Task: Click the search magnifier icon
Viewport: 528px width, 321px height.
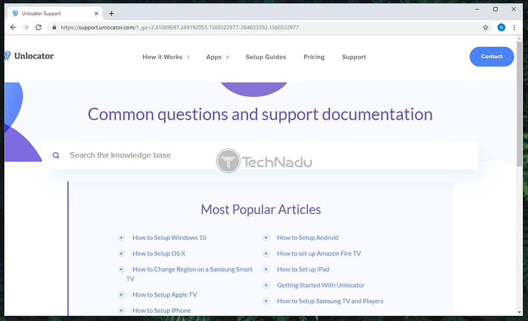Action: [56, 155]
